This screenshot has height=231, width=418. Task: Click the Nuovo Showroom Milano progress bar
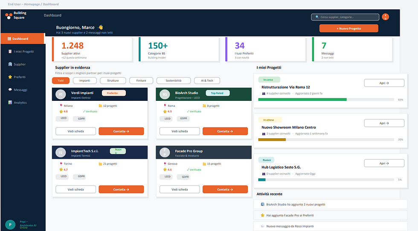click(x=326, y=140)
